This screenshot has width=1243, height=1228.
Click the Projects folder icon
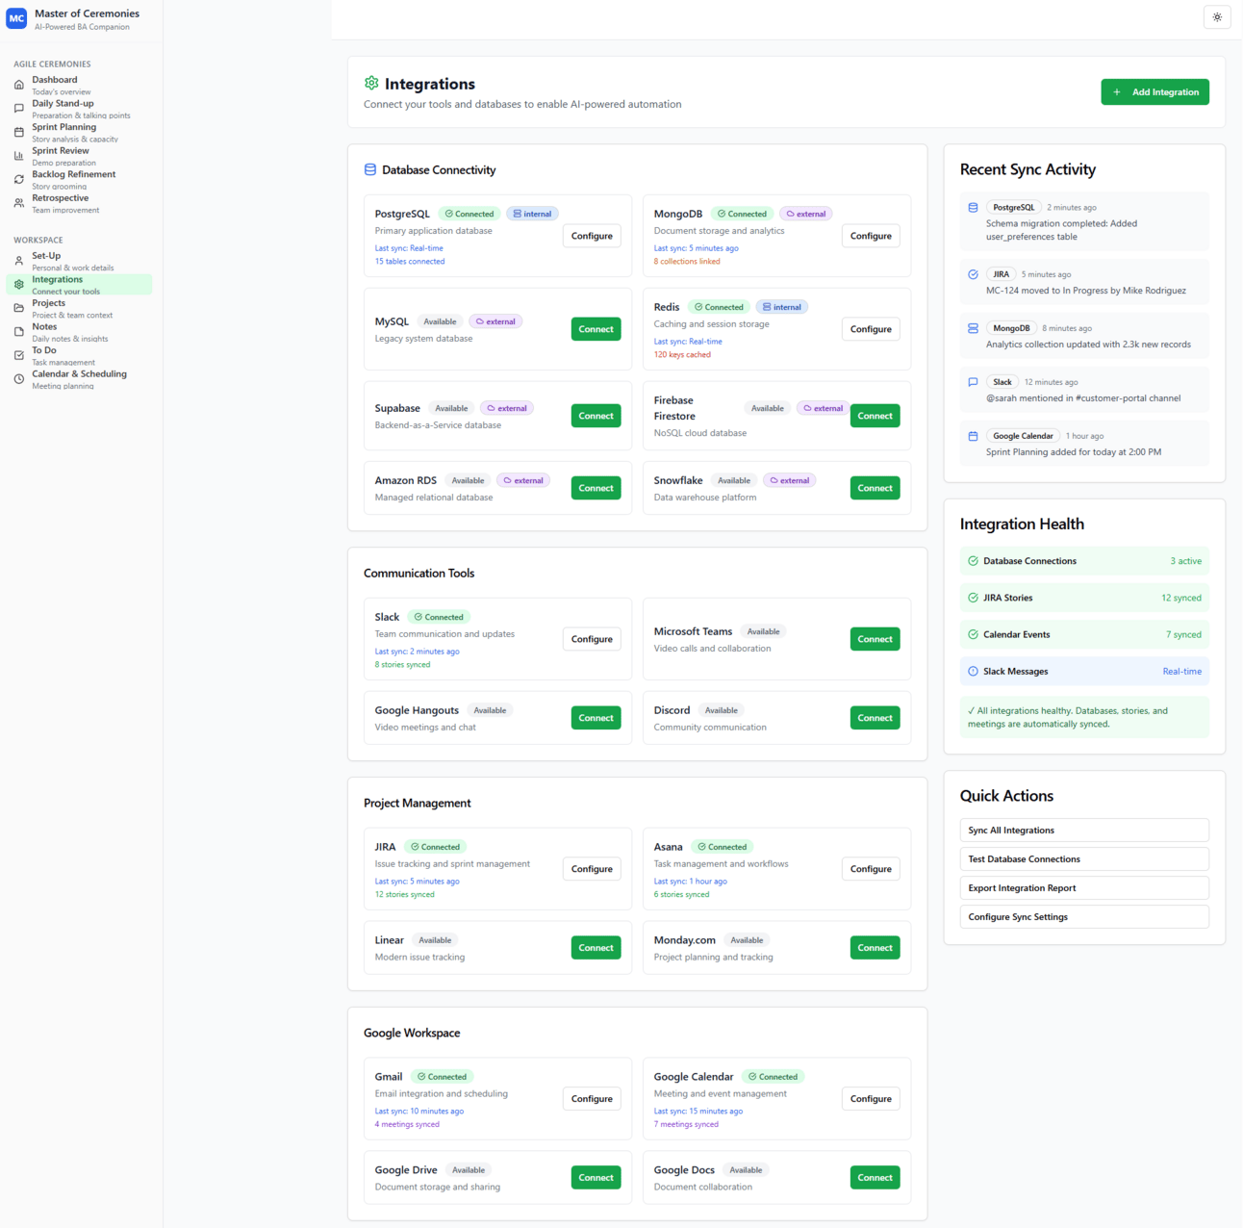pyautogui.click(x=18, y=308)
